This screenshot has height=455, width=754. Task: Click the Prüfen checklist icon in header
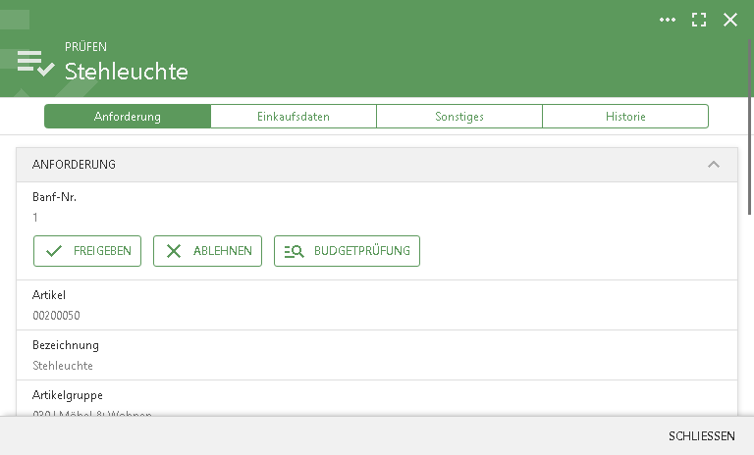click(35, 63)
